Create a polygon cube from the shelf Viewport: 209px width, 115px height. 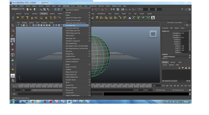click(22, 18)
